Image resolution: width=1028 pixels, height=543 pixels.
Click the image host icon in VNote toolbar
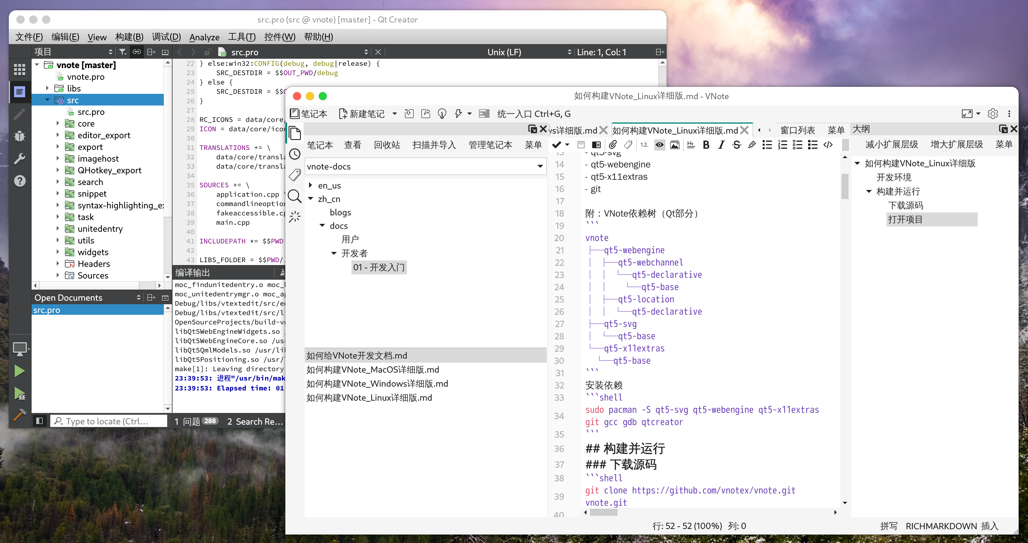[675, 145]
